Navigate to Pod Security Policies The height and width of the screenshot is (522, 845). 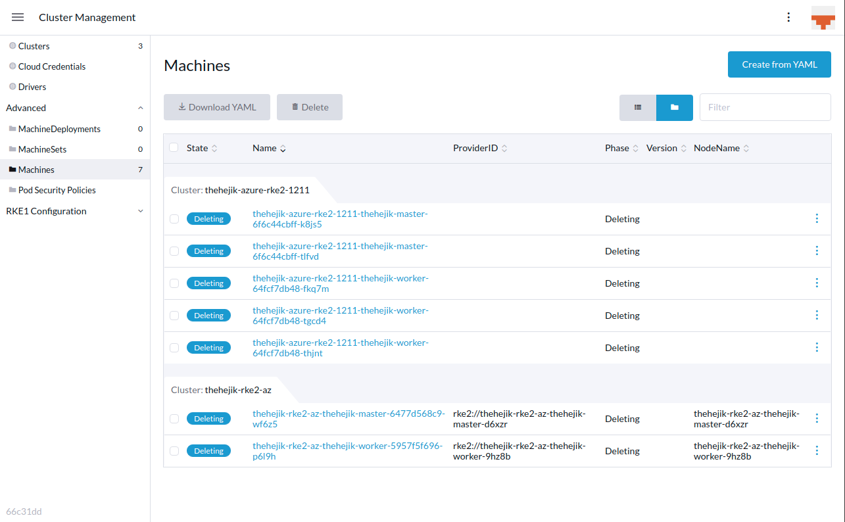pos(57,190)
